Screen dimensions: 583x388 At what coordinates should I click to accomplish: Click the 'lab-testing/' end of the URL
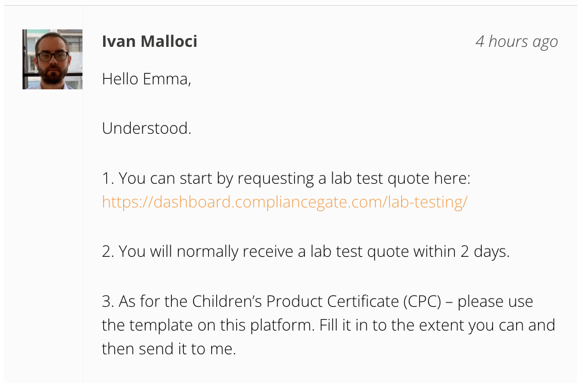[427, 202]
